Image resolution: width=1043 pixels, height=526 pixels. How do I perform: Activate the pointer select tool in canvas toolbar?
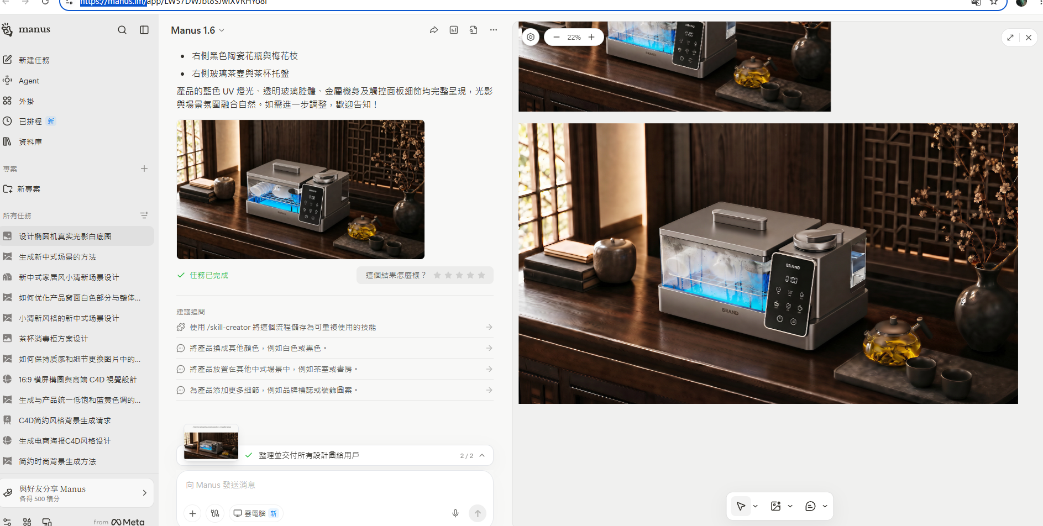tap(741, 506)
